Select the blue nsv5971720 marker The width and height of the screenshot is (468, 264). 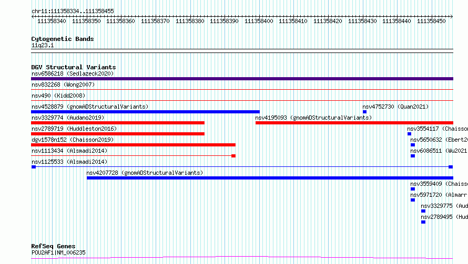(x=413, y=200)
